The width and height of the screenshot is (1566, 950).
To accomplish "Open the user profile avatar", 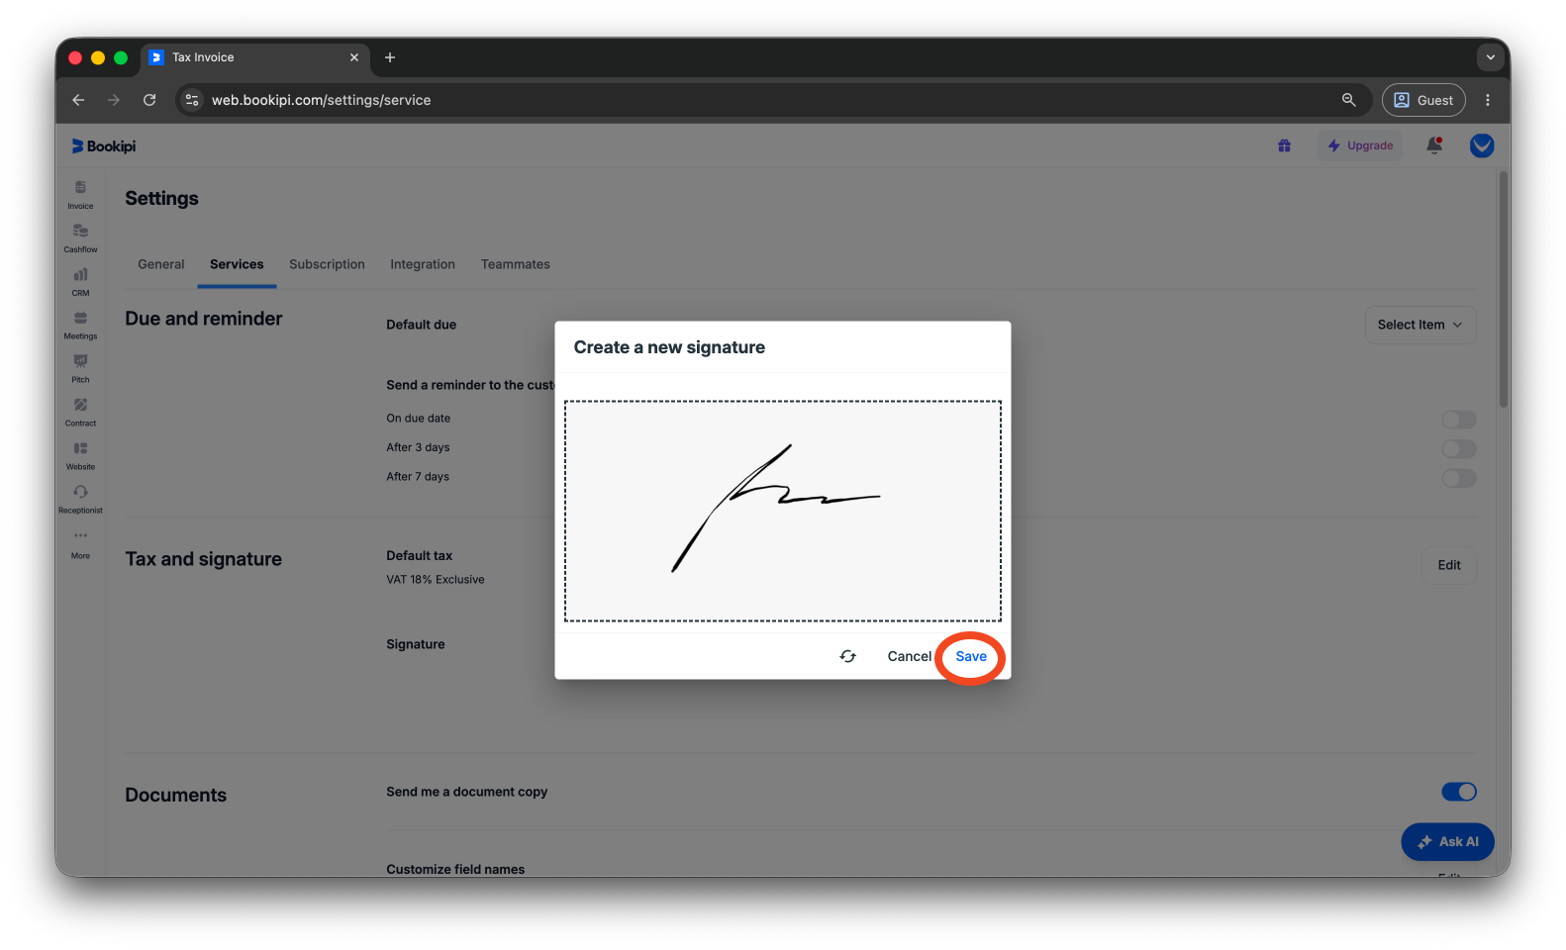I will 1482,145.
